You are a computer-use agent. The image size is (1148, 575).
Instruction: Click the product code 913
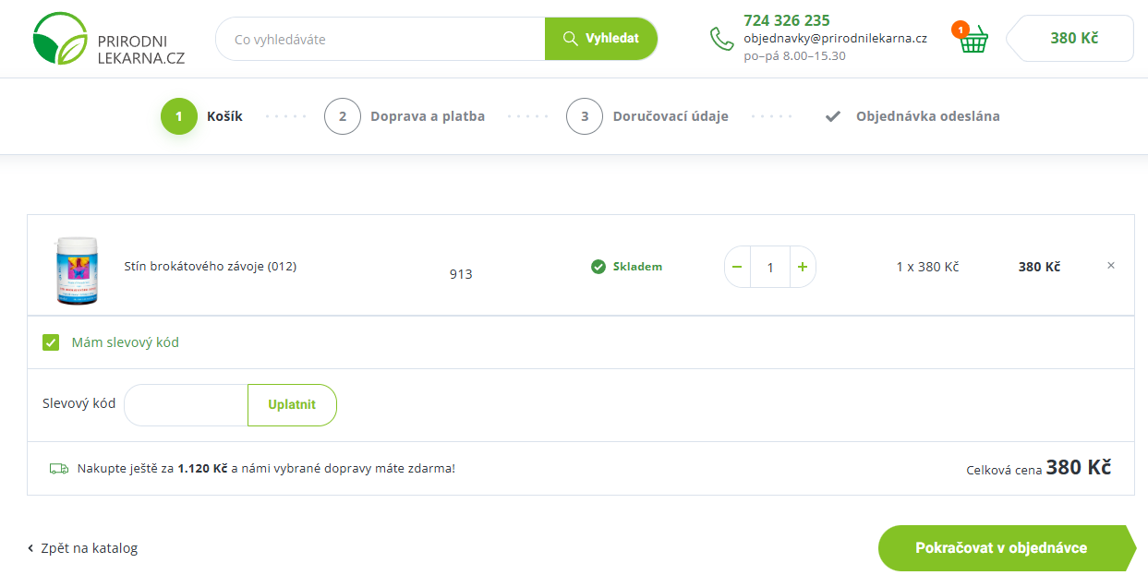461,274
